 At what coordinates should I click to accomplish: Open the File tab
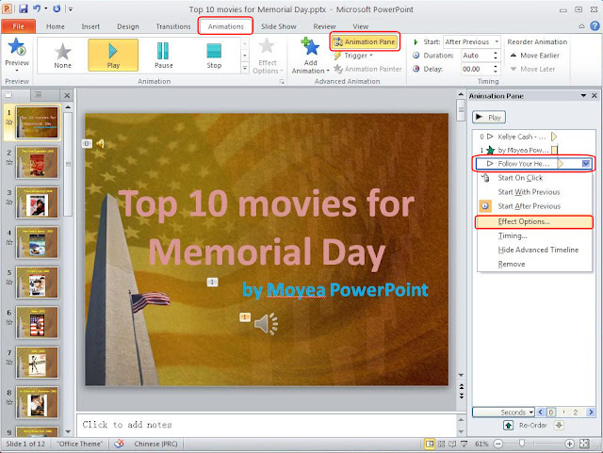(18, 26)
